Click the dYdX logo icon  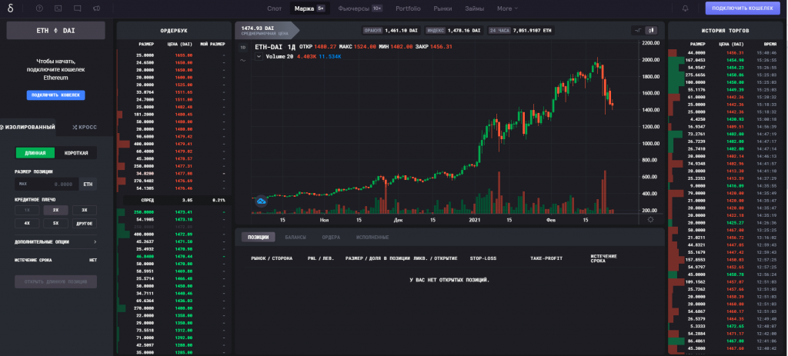point(12,8)
